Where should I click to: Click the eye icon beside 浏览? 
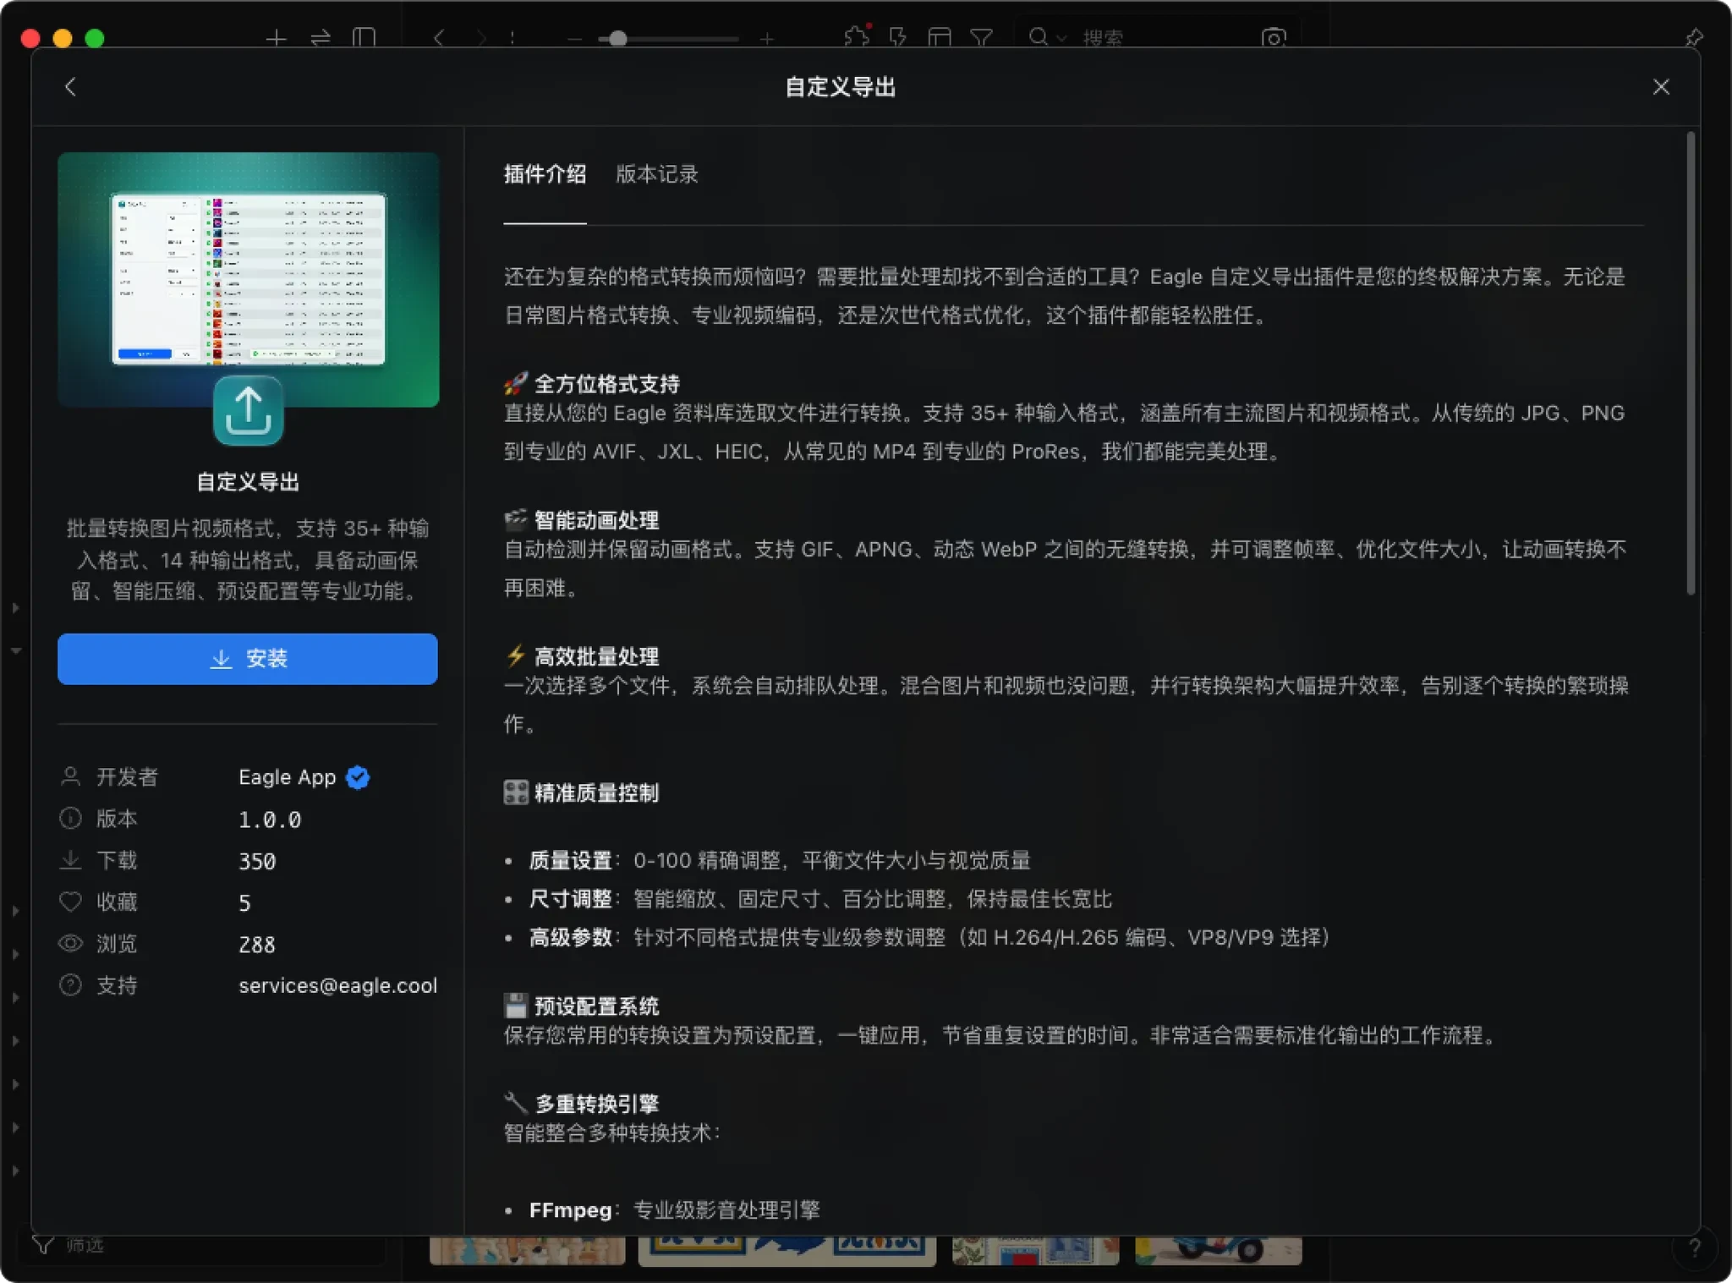(x=71, y=944)
